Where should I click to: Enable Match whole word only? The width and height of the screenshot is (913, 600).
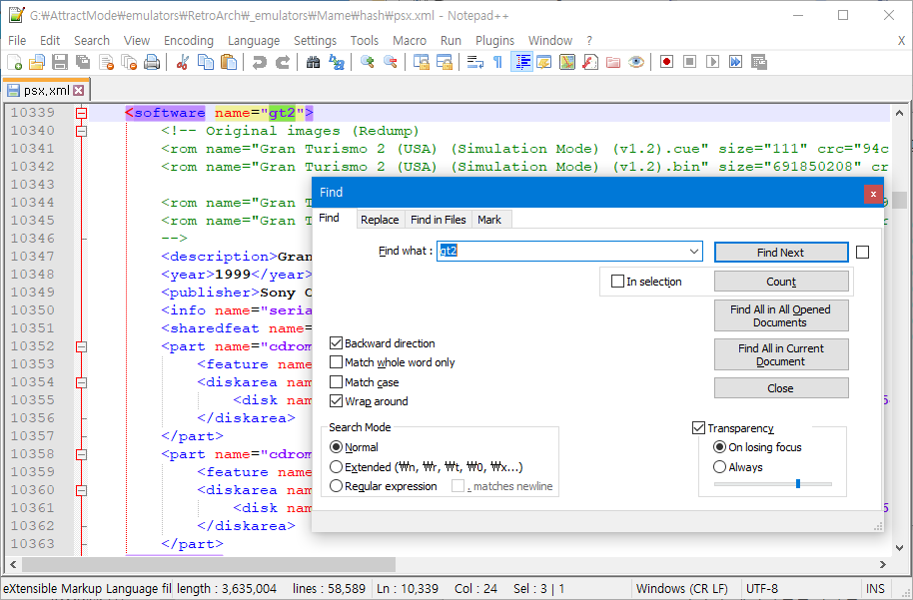click(x=336, y=362)
